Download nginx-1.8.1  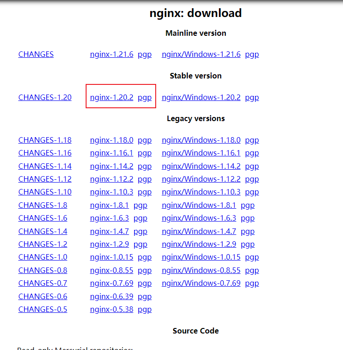click(109, 205)
